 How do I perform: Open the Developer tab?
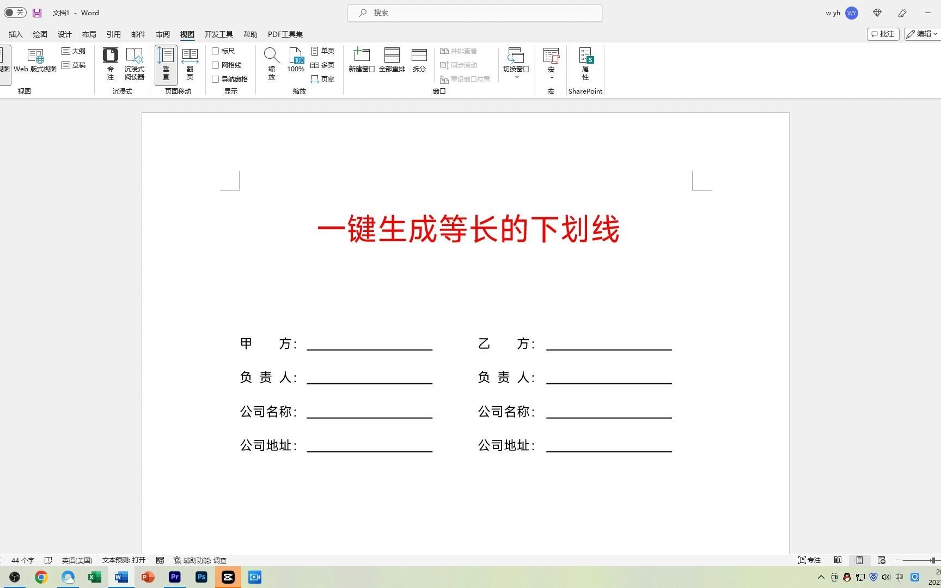pyautogui.click(x=219, y=34)
